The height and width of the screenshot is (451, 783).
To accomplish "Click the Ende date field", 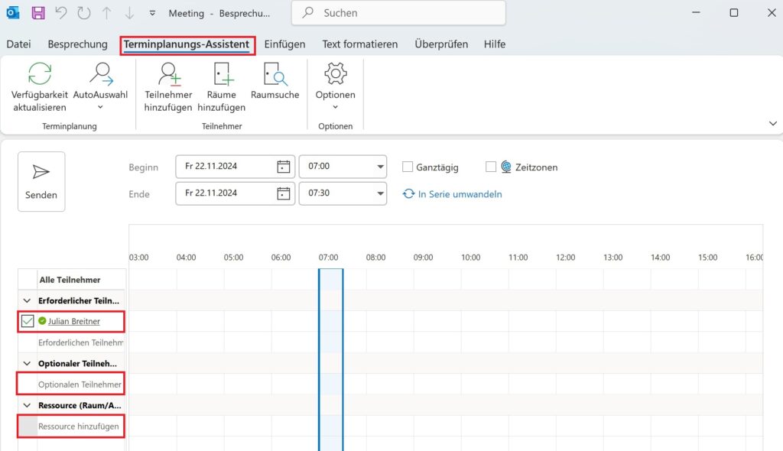I will tap(236, 193).
